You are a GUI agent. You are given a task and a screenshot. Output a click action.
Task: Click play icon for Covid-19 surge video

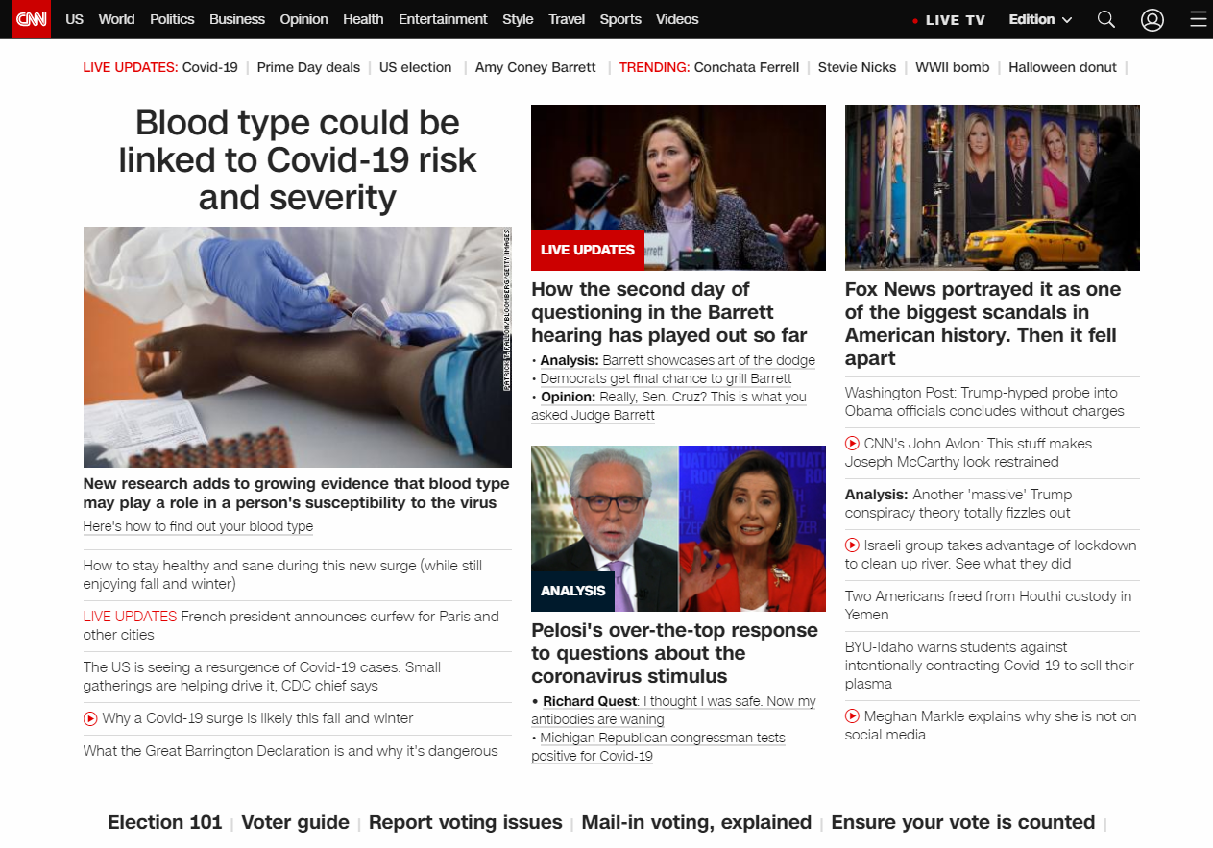pos(90,718)
